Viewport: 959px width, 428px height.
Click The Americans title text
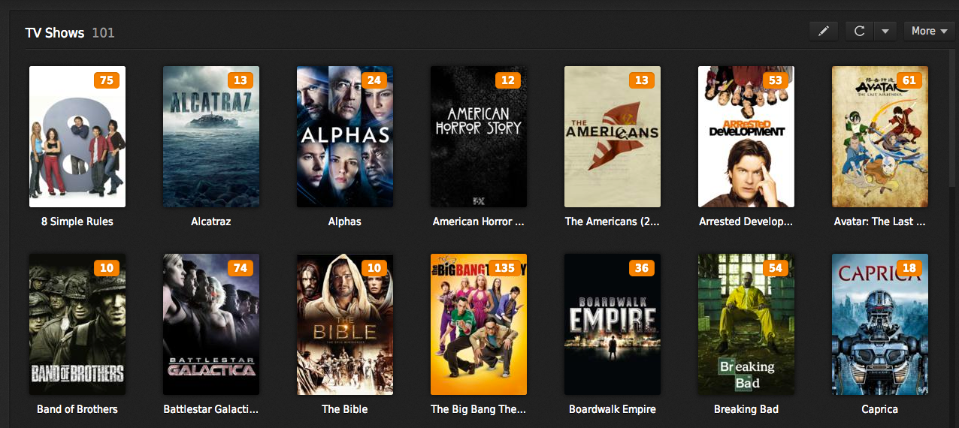pyautogui.click(x=613, y=222)
